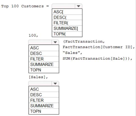Select DESC in the bottom list
This screenshot has height=116, width=136.
pyautogui.click(x=44, y=95)
